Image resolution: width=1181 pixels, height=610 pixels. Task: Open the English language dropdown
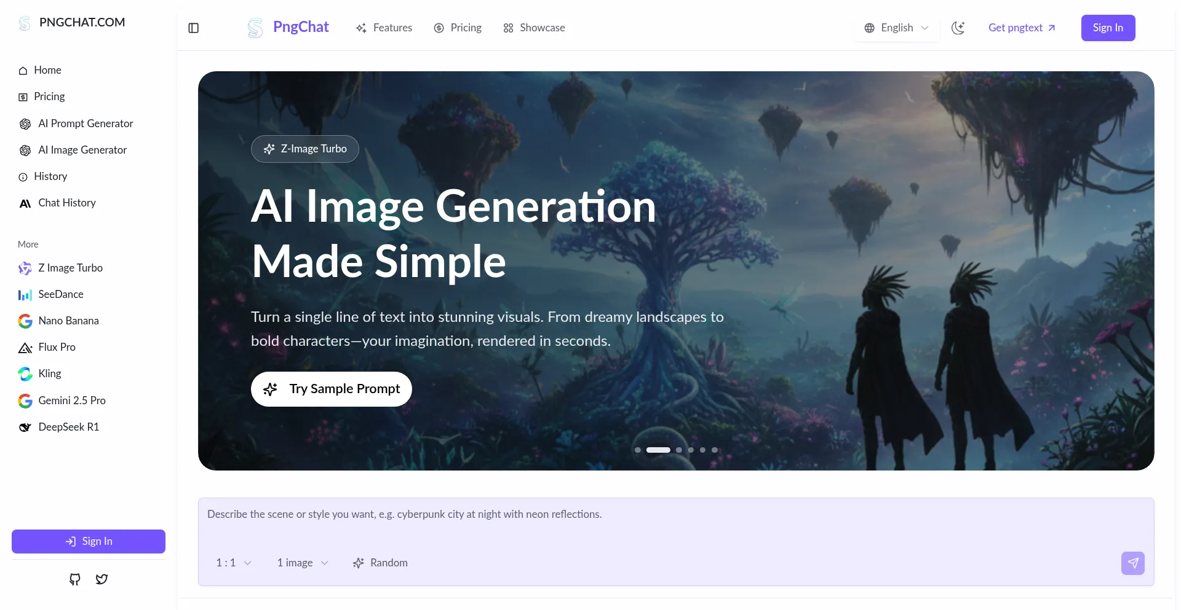click(x=897, y=28)
